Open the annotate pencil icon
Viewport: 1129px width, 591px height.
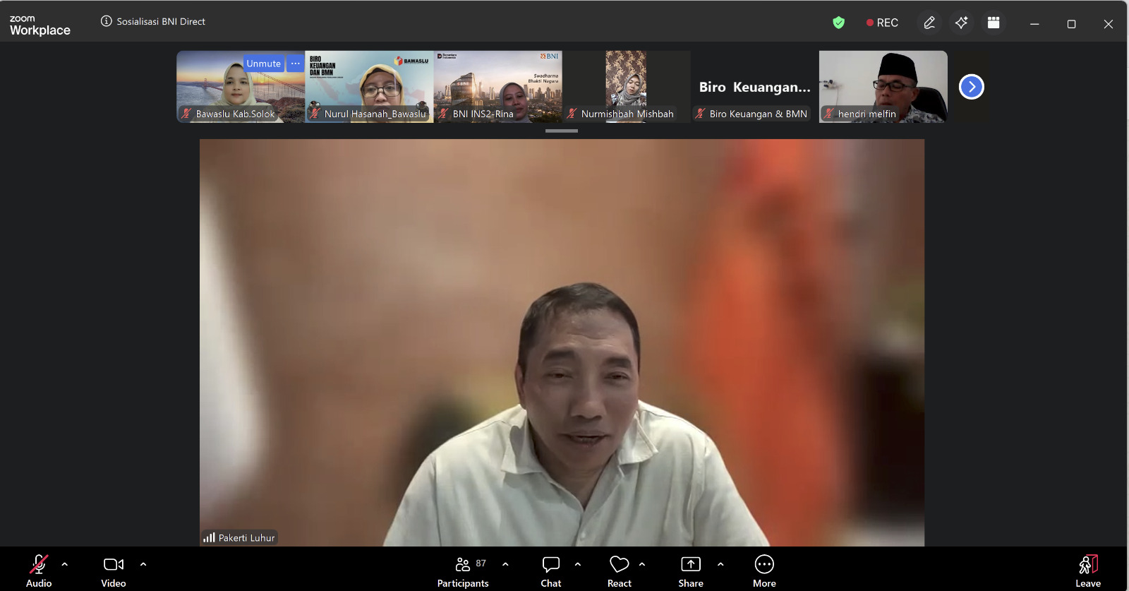coord(929,23)
